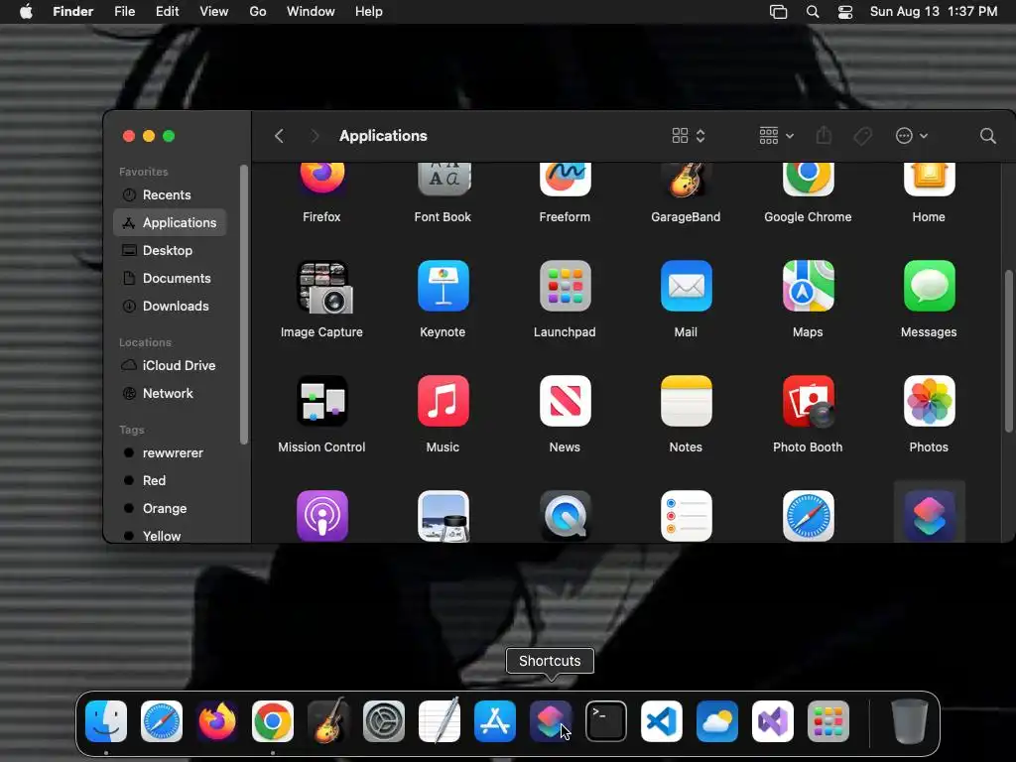Open the Edit menu
Image resolution: width=1016 pixels, height=762 pixels.
[167, 11]
